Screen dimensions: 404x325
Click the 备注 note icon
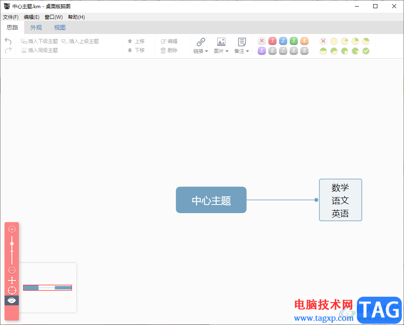(x=242, y=42)
